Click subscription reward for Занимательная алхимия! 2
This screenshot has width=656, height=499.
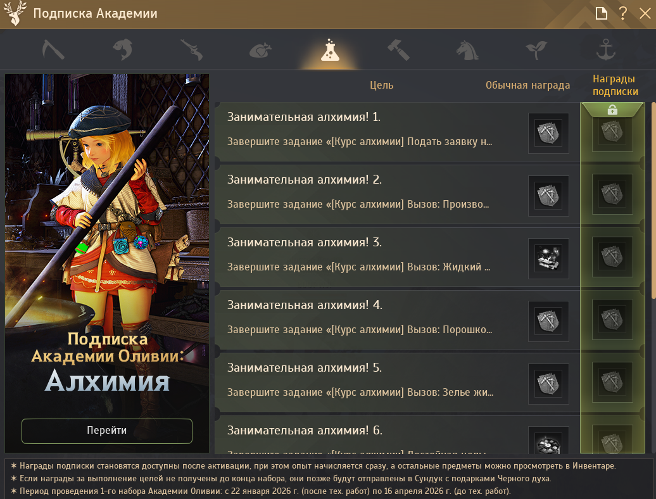pos(612,194)
